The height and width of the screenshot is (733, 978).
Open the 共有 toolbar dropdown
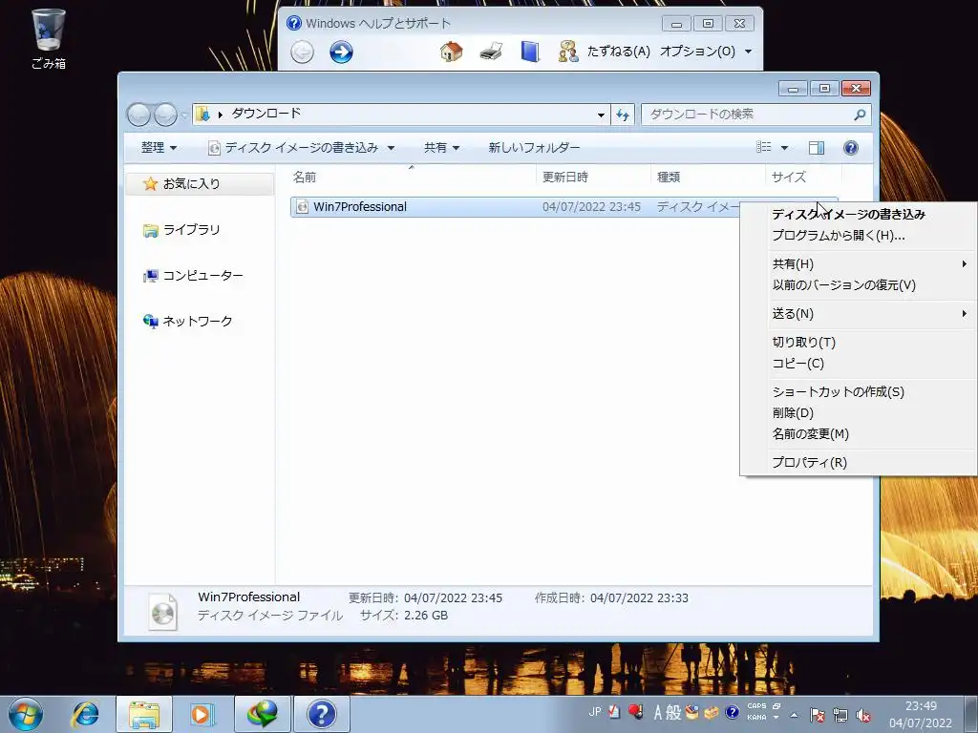[441, 148]
